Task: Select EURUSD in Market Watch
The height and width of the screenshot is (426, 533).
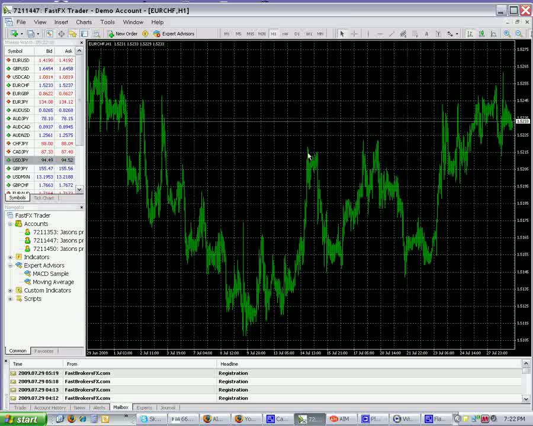Action: coord(40,60)
